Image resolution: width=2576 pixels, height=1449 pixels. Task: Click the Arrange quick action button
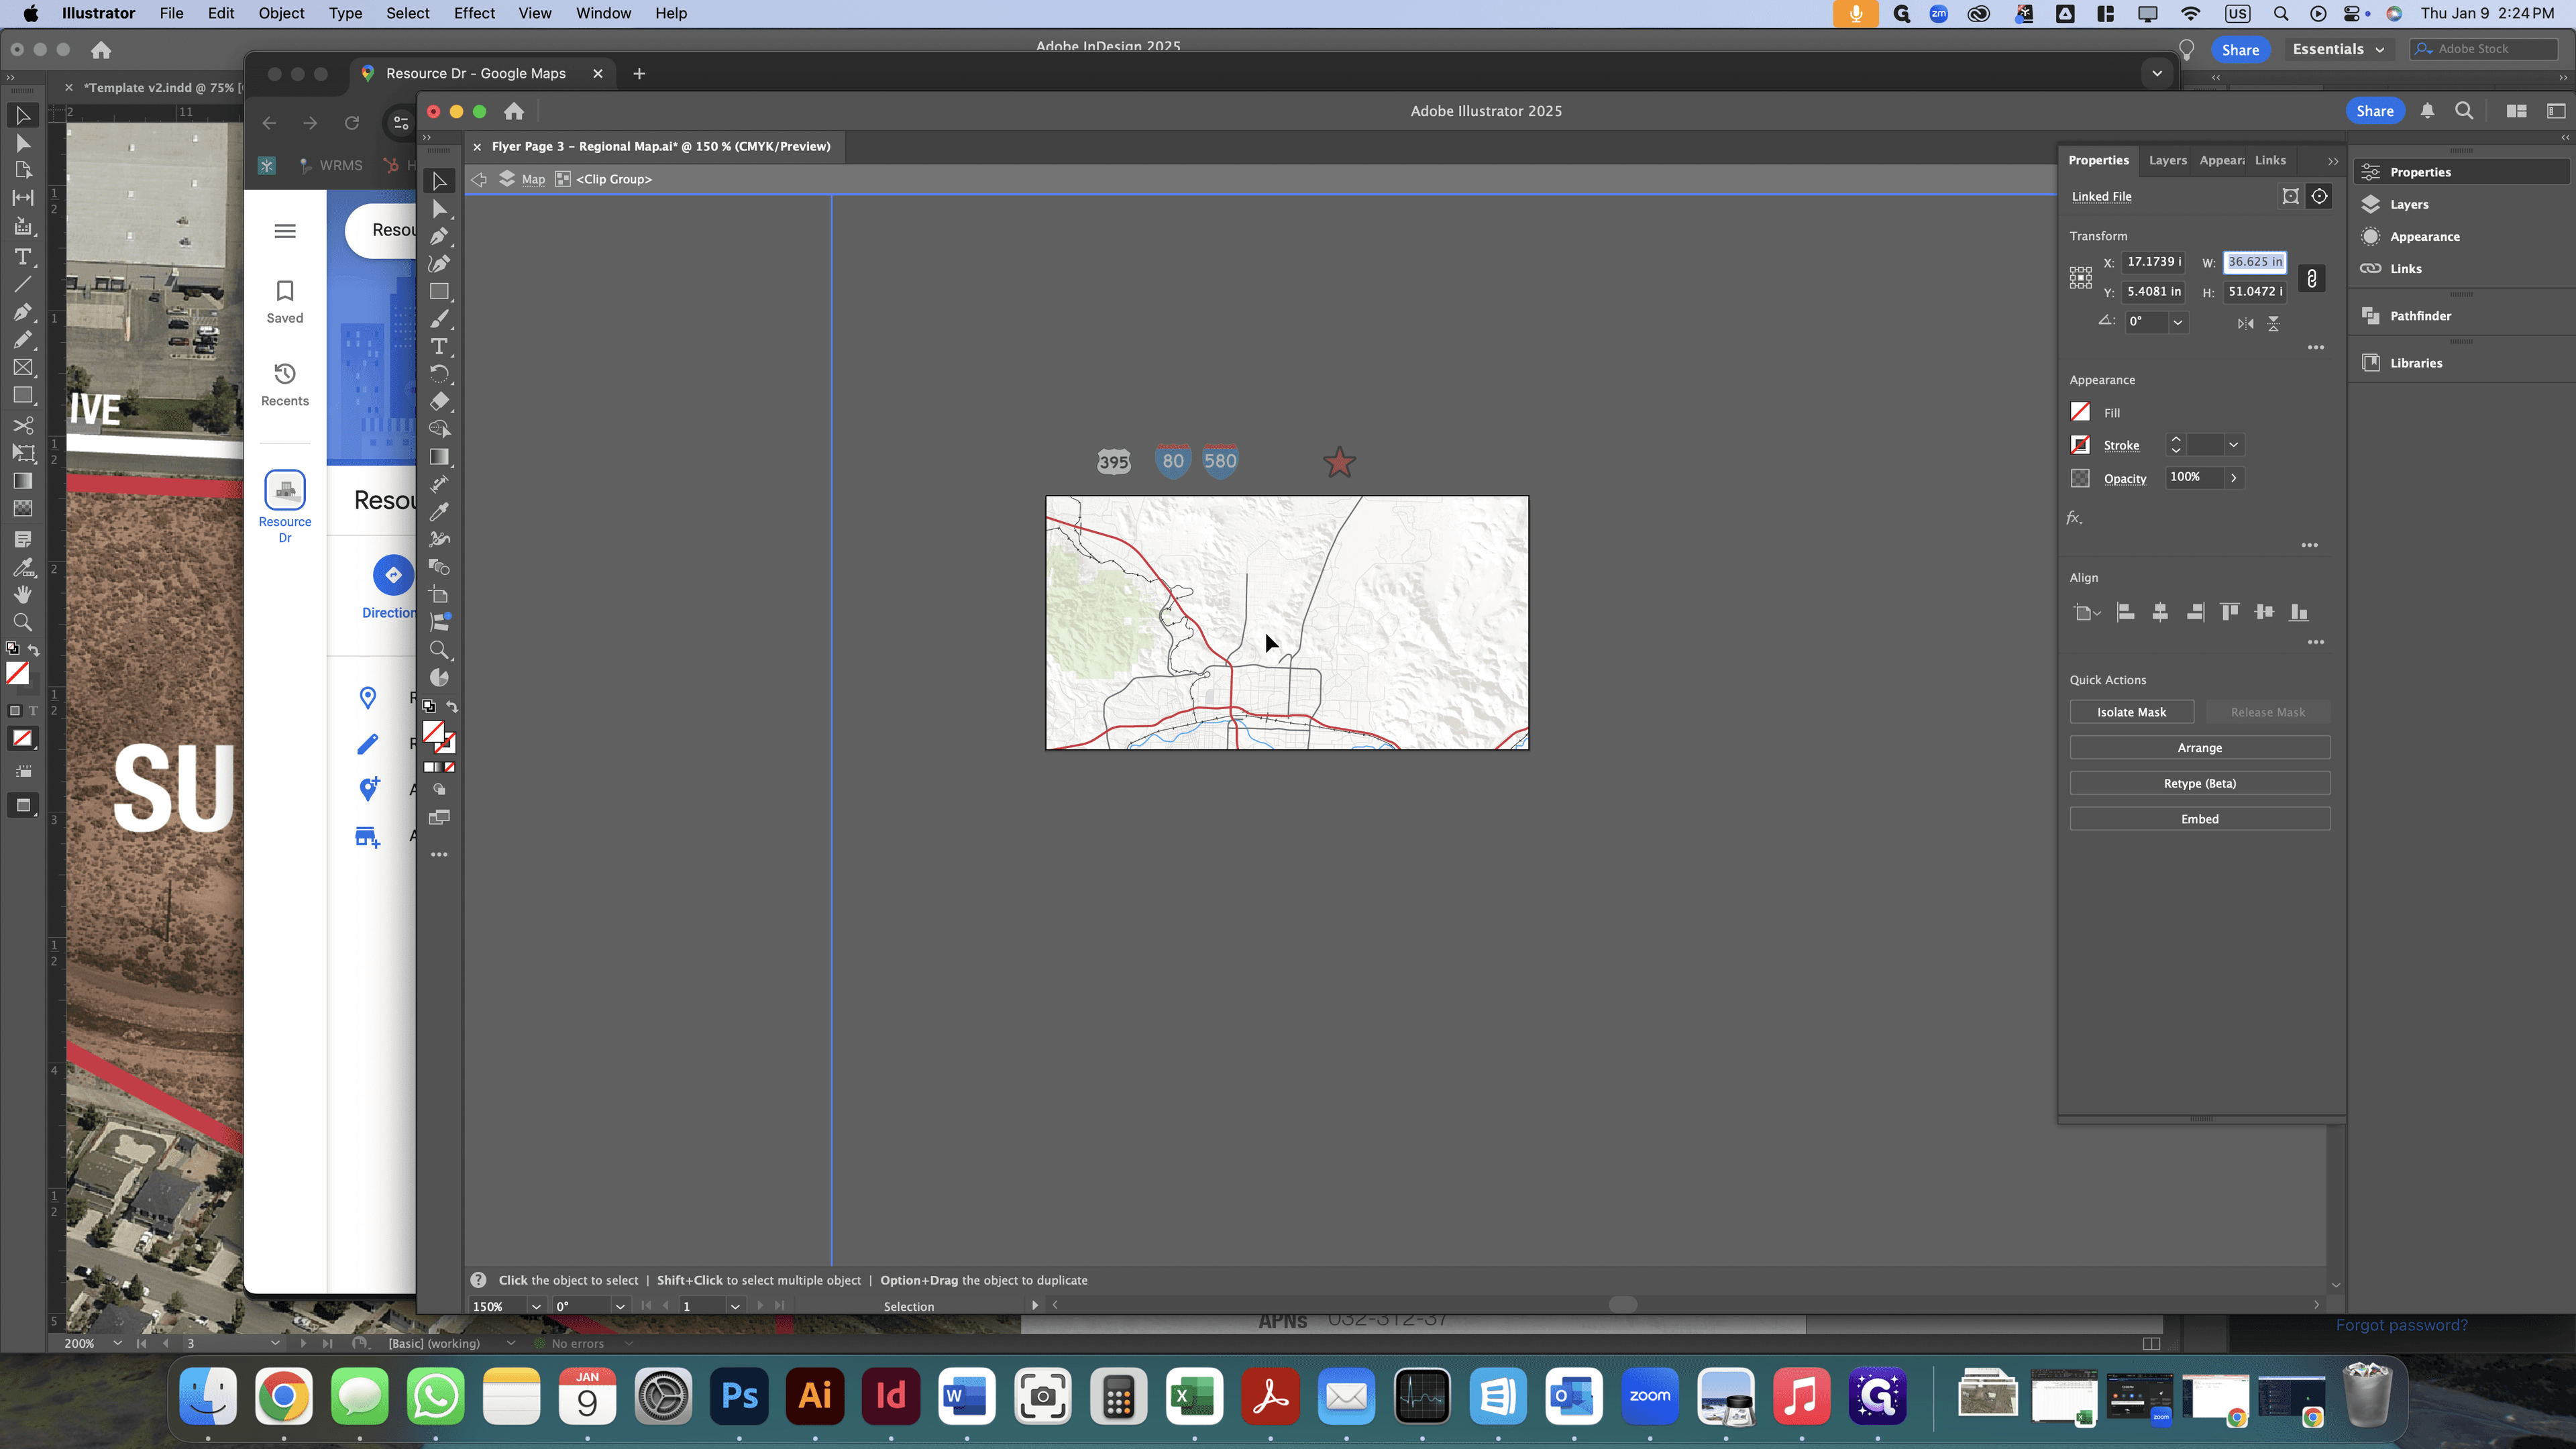[2199, 748]
